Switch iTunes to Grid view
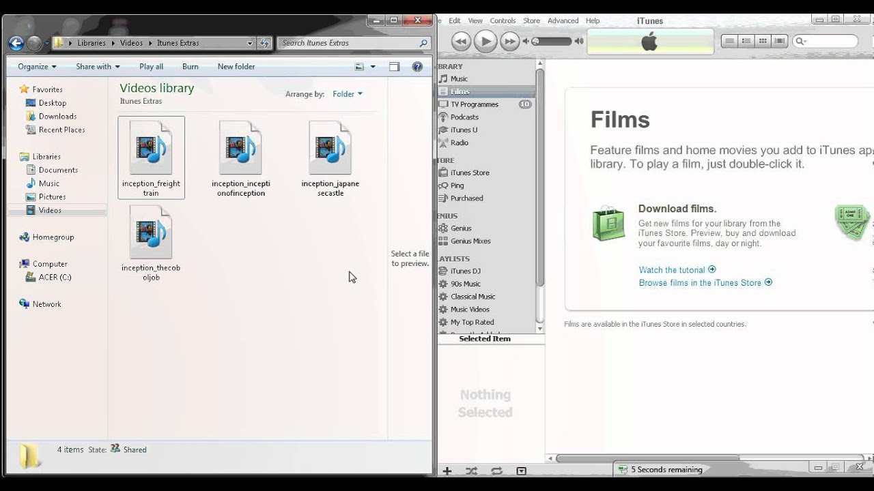Viewport: 874px width, 491px height. [x=763, y=42]
